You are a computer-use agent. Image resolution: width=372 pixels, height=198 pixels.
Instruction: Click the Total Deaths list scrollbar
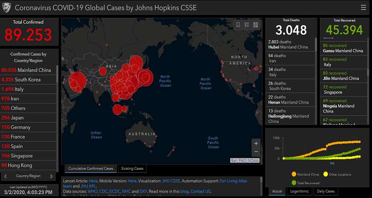click(x=316, y=45)
